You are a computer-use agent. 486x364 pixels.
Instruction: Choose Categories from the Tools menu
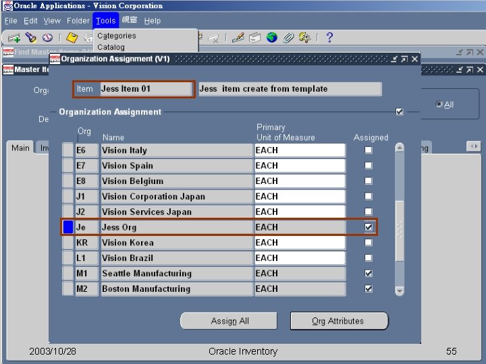click(x=117, y=36)
